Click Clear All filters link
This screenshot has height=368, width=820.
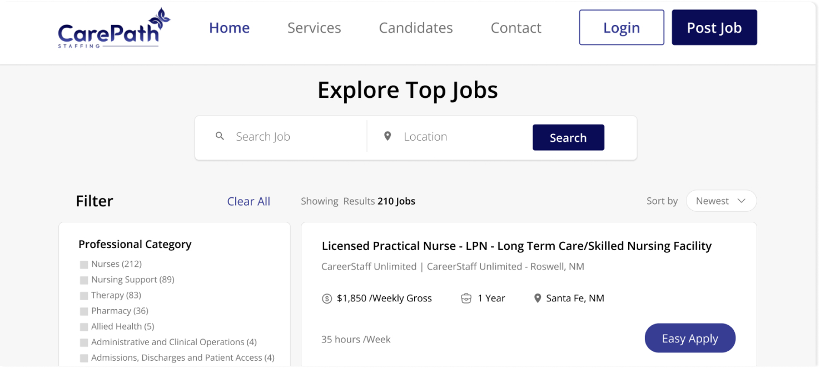point(249,202)
